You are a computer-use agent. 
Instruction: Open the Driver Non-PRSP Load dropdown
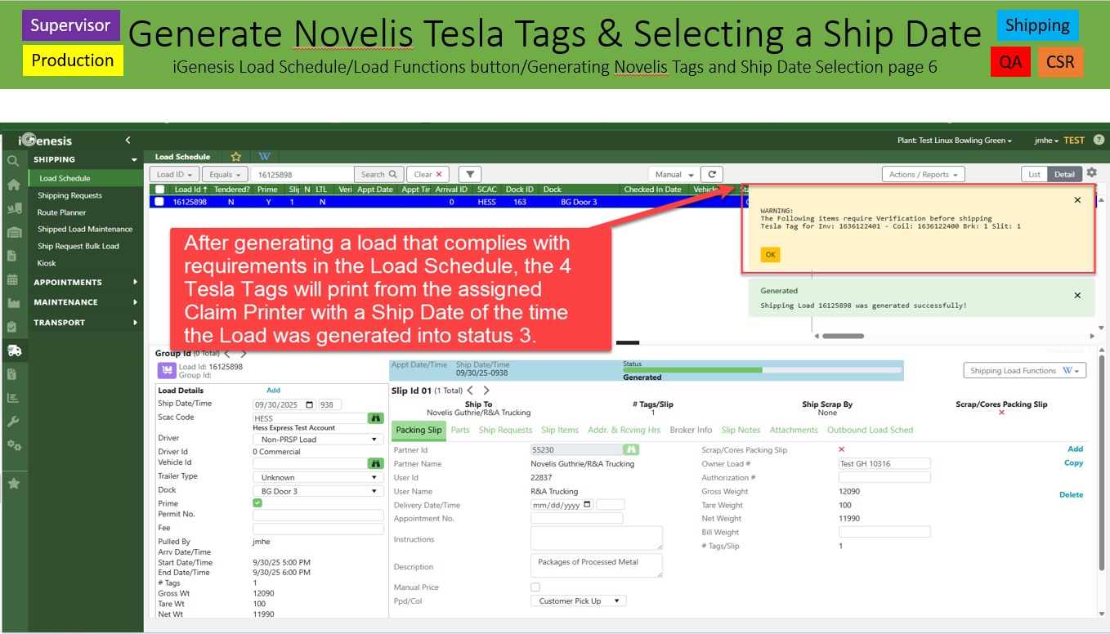pos(318,439)
